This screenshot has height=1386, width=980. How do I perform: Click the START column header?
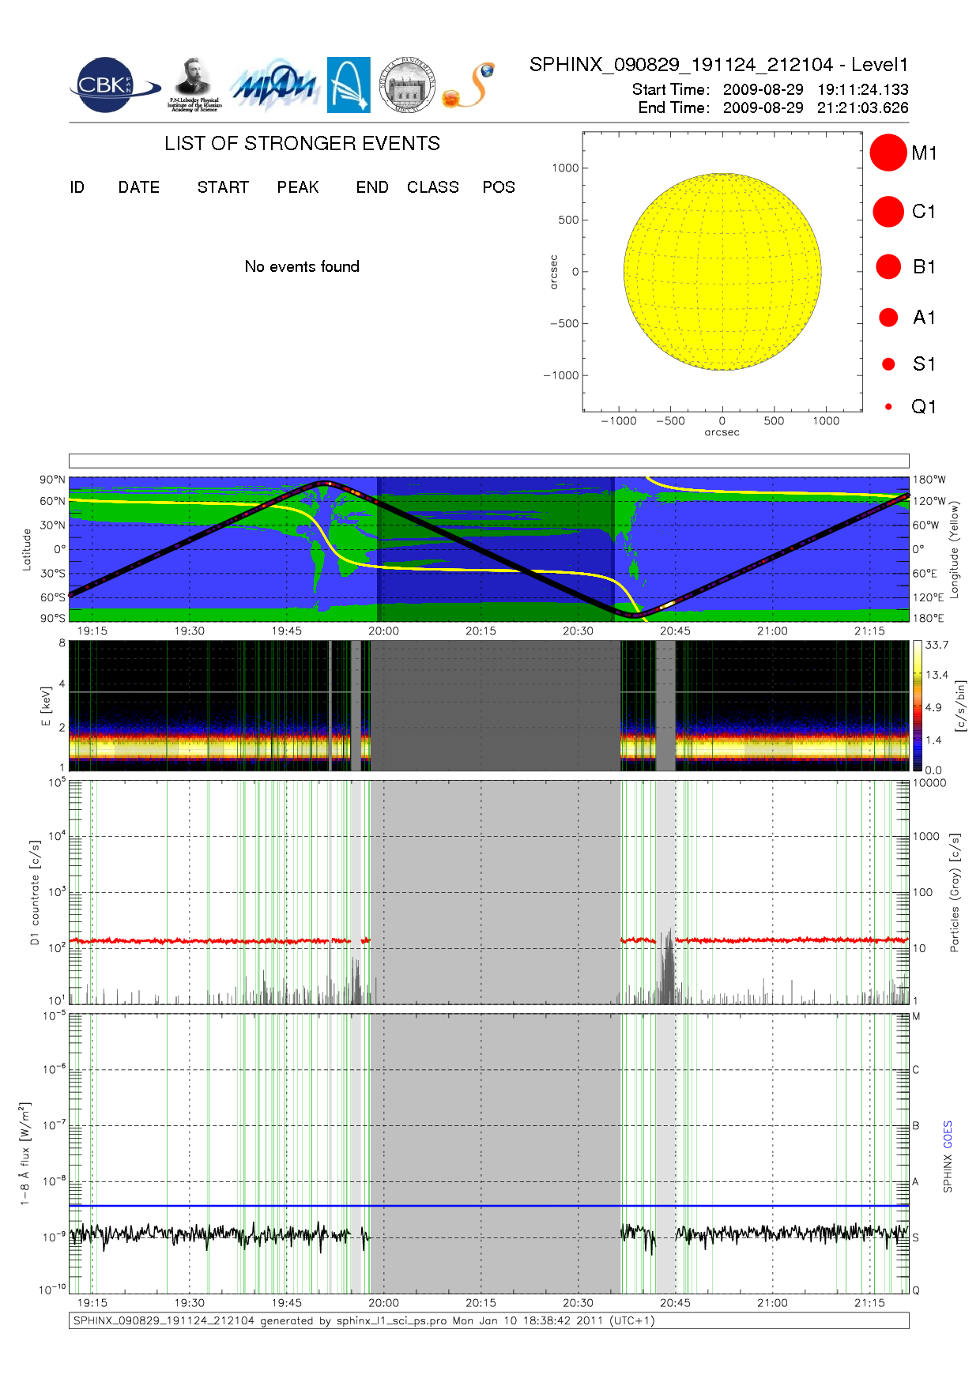point(223,187)
